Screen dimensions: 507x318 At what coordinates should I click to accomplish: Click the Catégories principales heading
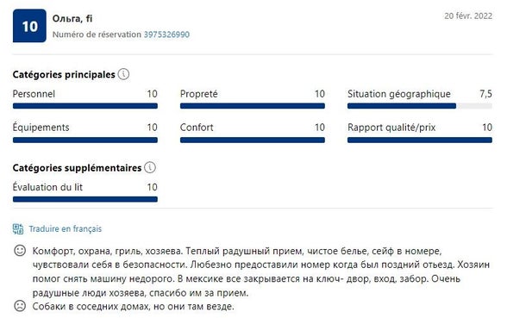[64, 75]
